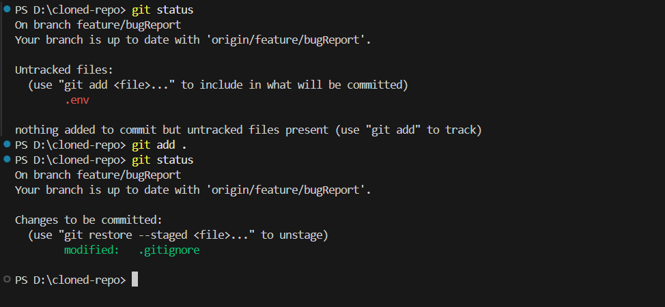Open the green .gitignore modified file name
The width and height of the screenshot is (665, 307).
(x=169, y=250)
